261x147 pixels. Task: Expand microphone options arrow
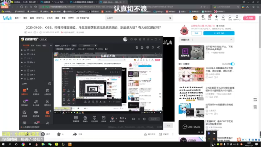point(116,118)
